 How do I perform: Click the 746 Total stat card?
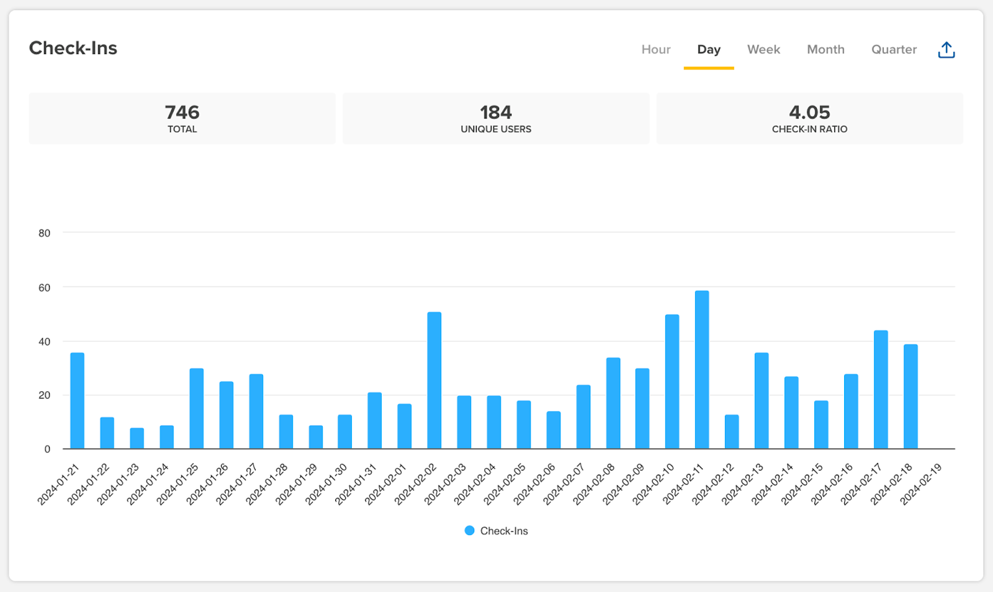(x=182, y=118)
